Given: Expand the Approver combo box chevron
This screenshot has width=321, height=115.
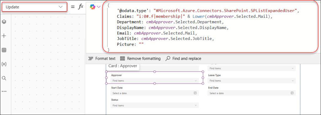Looking at the screenshot, I should pos(196,81).
